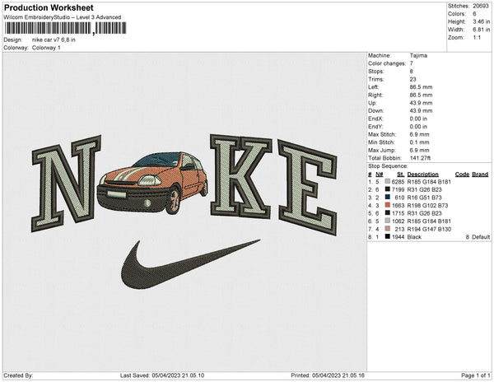This screenshot has width=494, height=382.
Task: Click the letter K in the design
Action: click(241, 176)
